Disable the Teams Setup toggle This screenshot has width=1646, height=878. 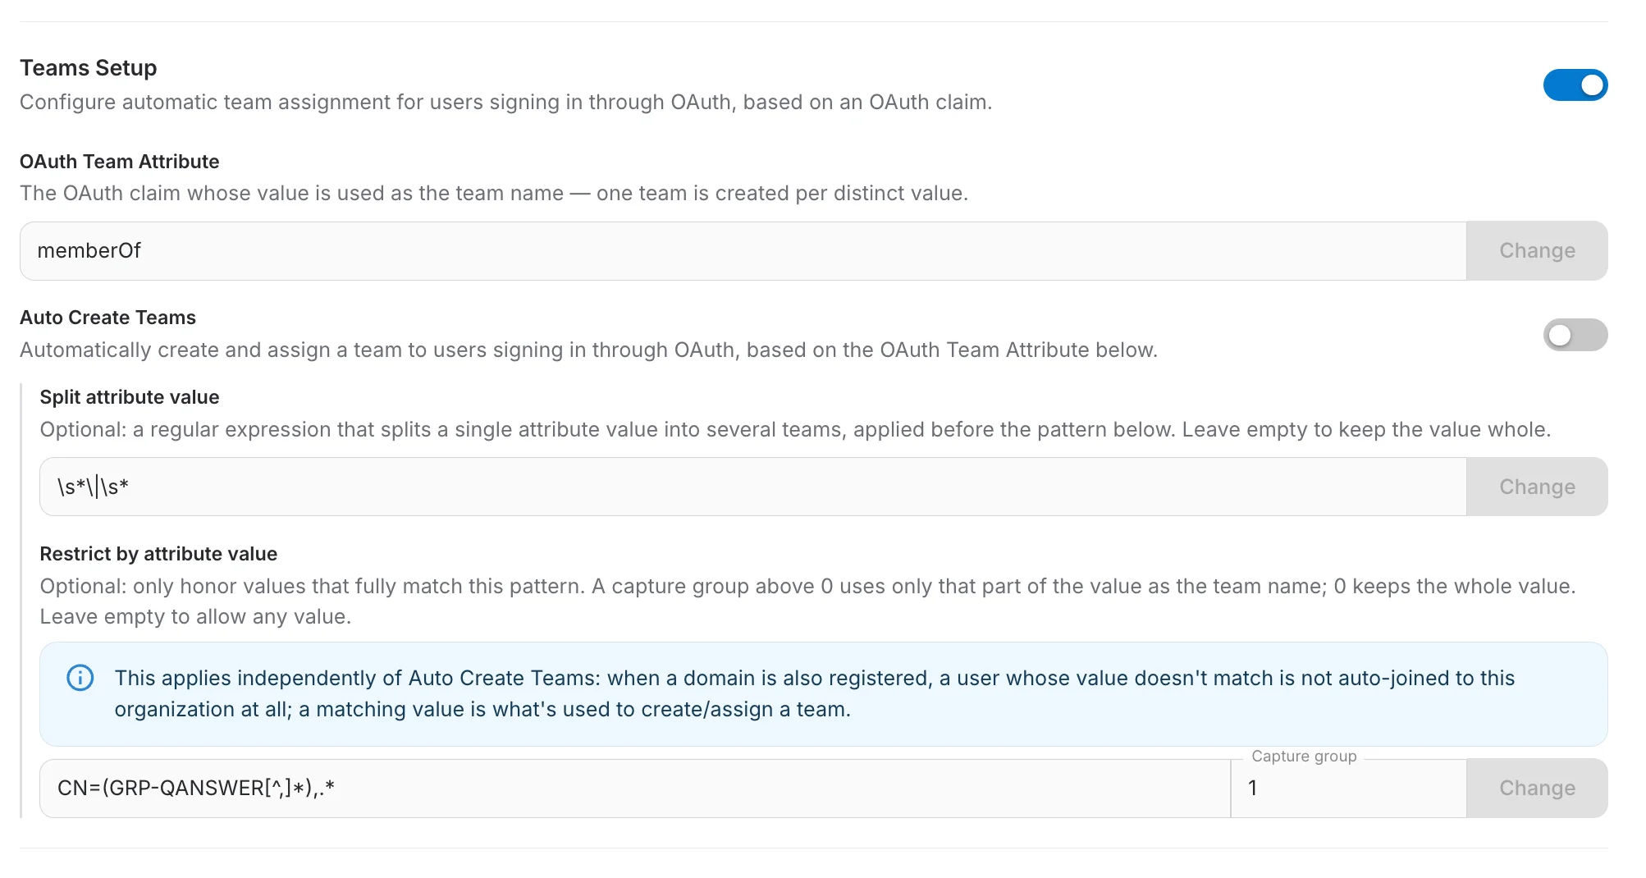tap(1575, 85)
